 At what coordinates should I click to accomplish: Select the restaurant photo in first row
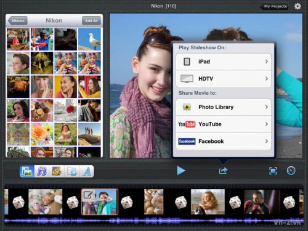(x=18, y=39)
